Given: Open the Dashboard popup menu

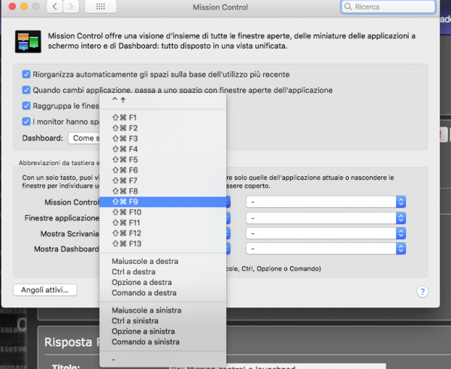Looking at the screenshot, I should click(x=84, y=138).
